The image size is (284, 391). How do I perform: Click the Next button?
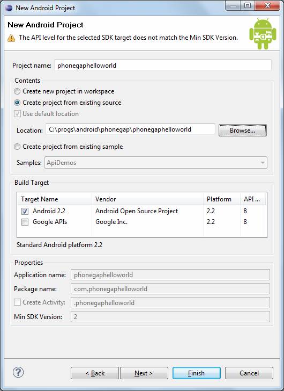tap(144, 373)
